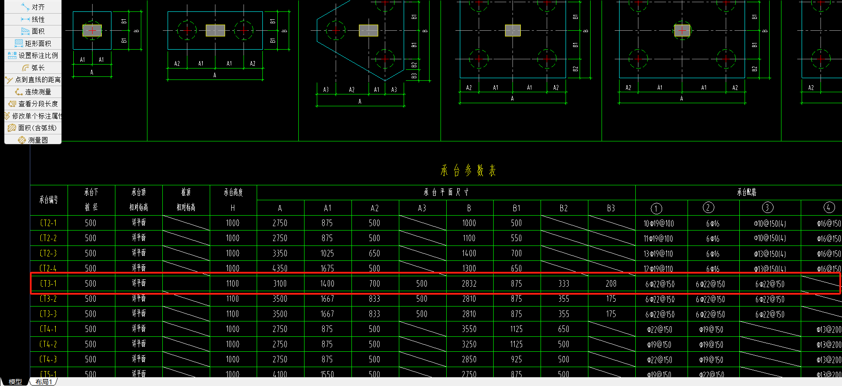Screen dimensions: 842x386
Task: Select the 对齐 aligned dimension tool
Action: coord(33,7)
